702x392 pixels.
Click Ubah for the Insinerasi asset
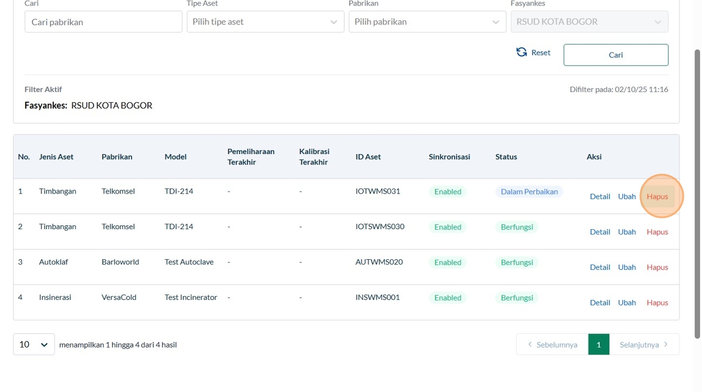click(x=627, y=302)
